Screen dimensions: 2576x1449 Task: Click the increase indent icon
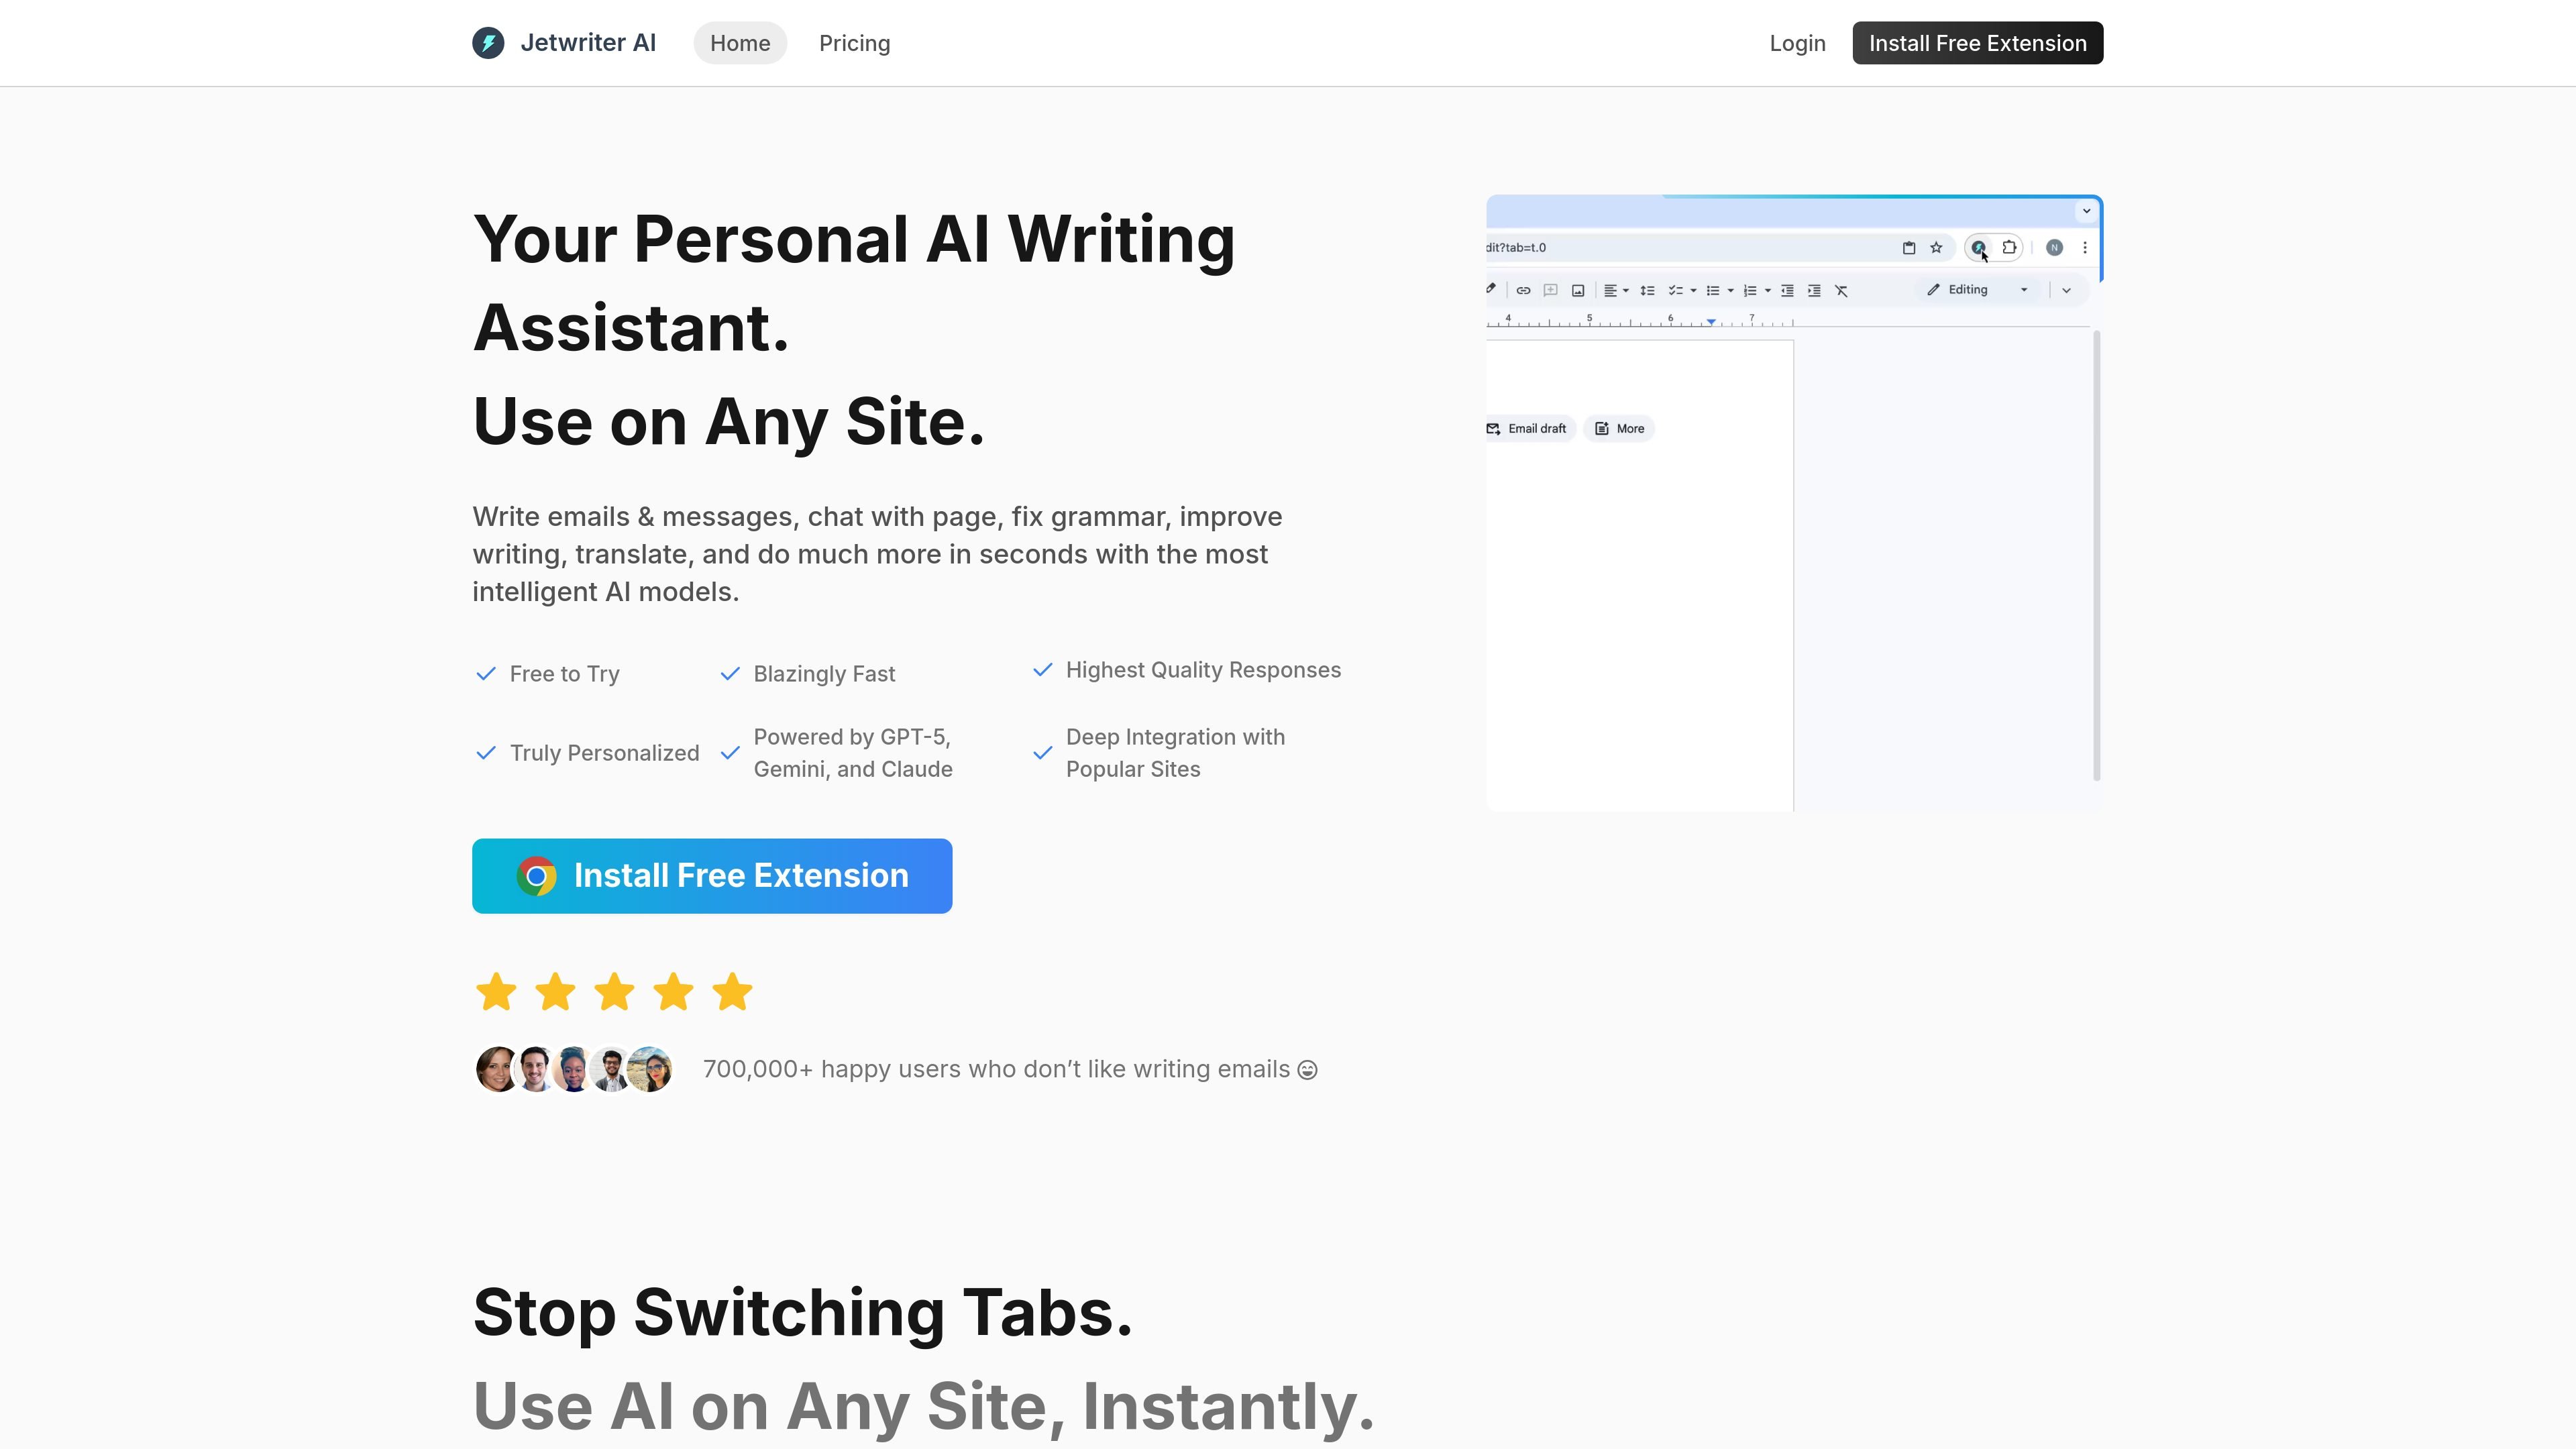(x=1814, y=291)
